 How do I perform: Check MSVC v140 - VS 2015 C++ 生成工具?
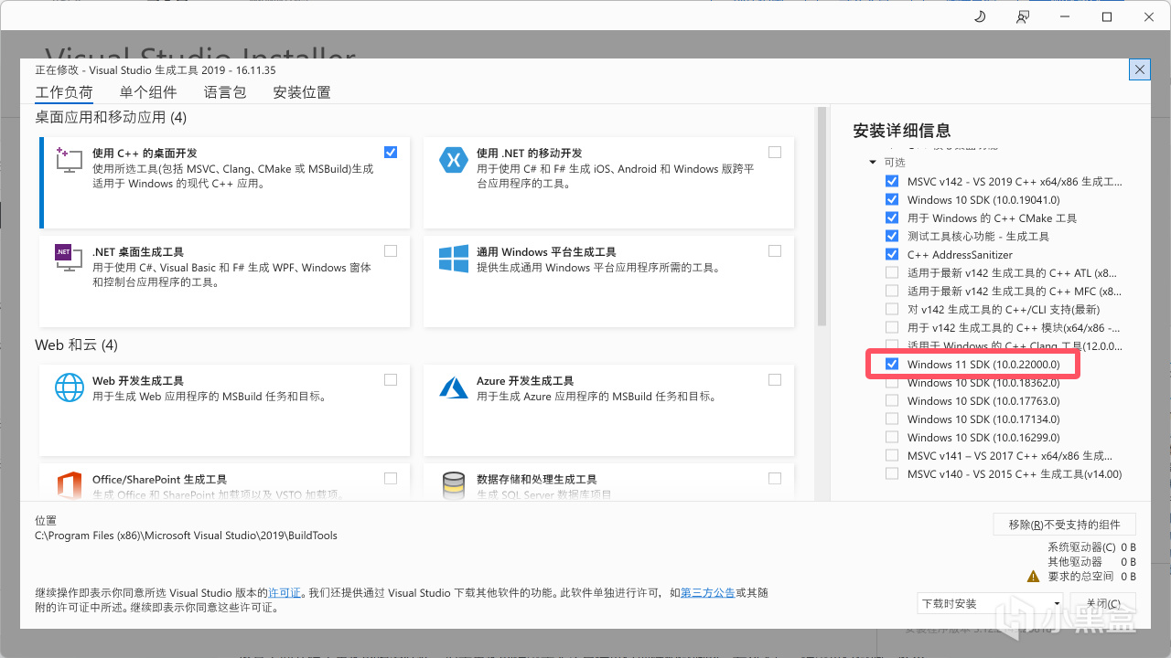[x=892, y=473]
